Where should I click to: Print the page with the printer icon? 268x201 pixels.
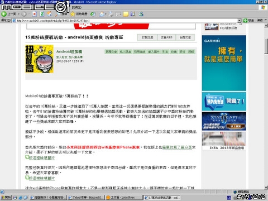(x=111, y=14)
